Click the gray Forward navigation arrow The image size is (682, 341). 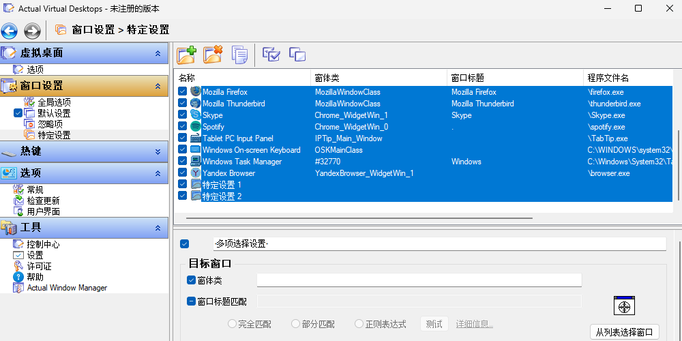click(x=32, y=31)
